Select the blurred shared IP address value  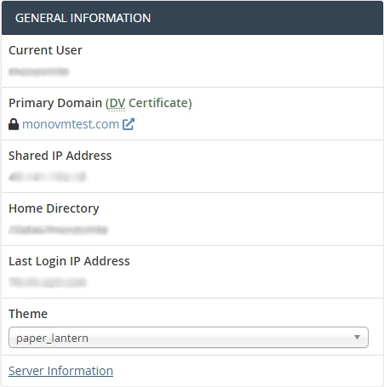(47, 177)
